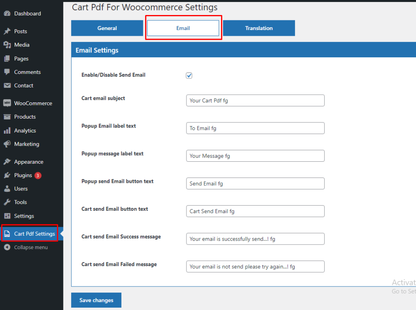
Task: Click the Save changes button
Action: point(96,300)
